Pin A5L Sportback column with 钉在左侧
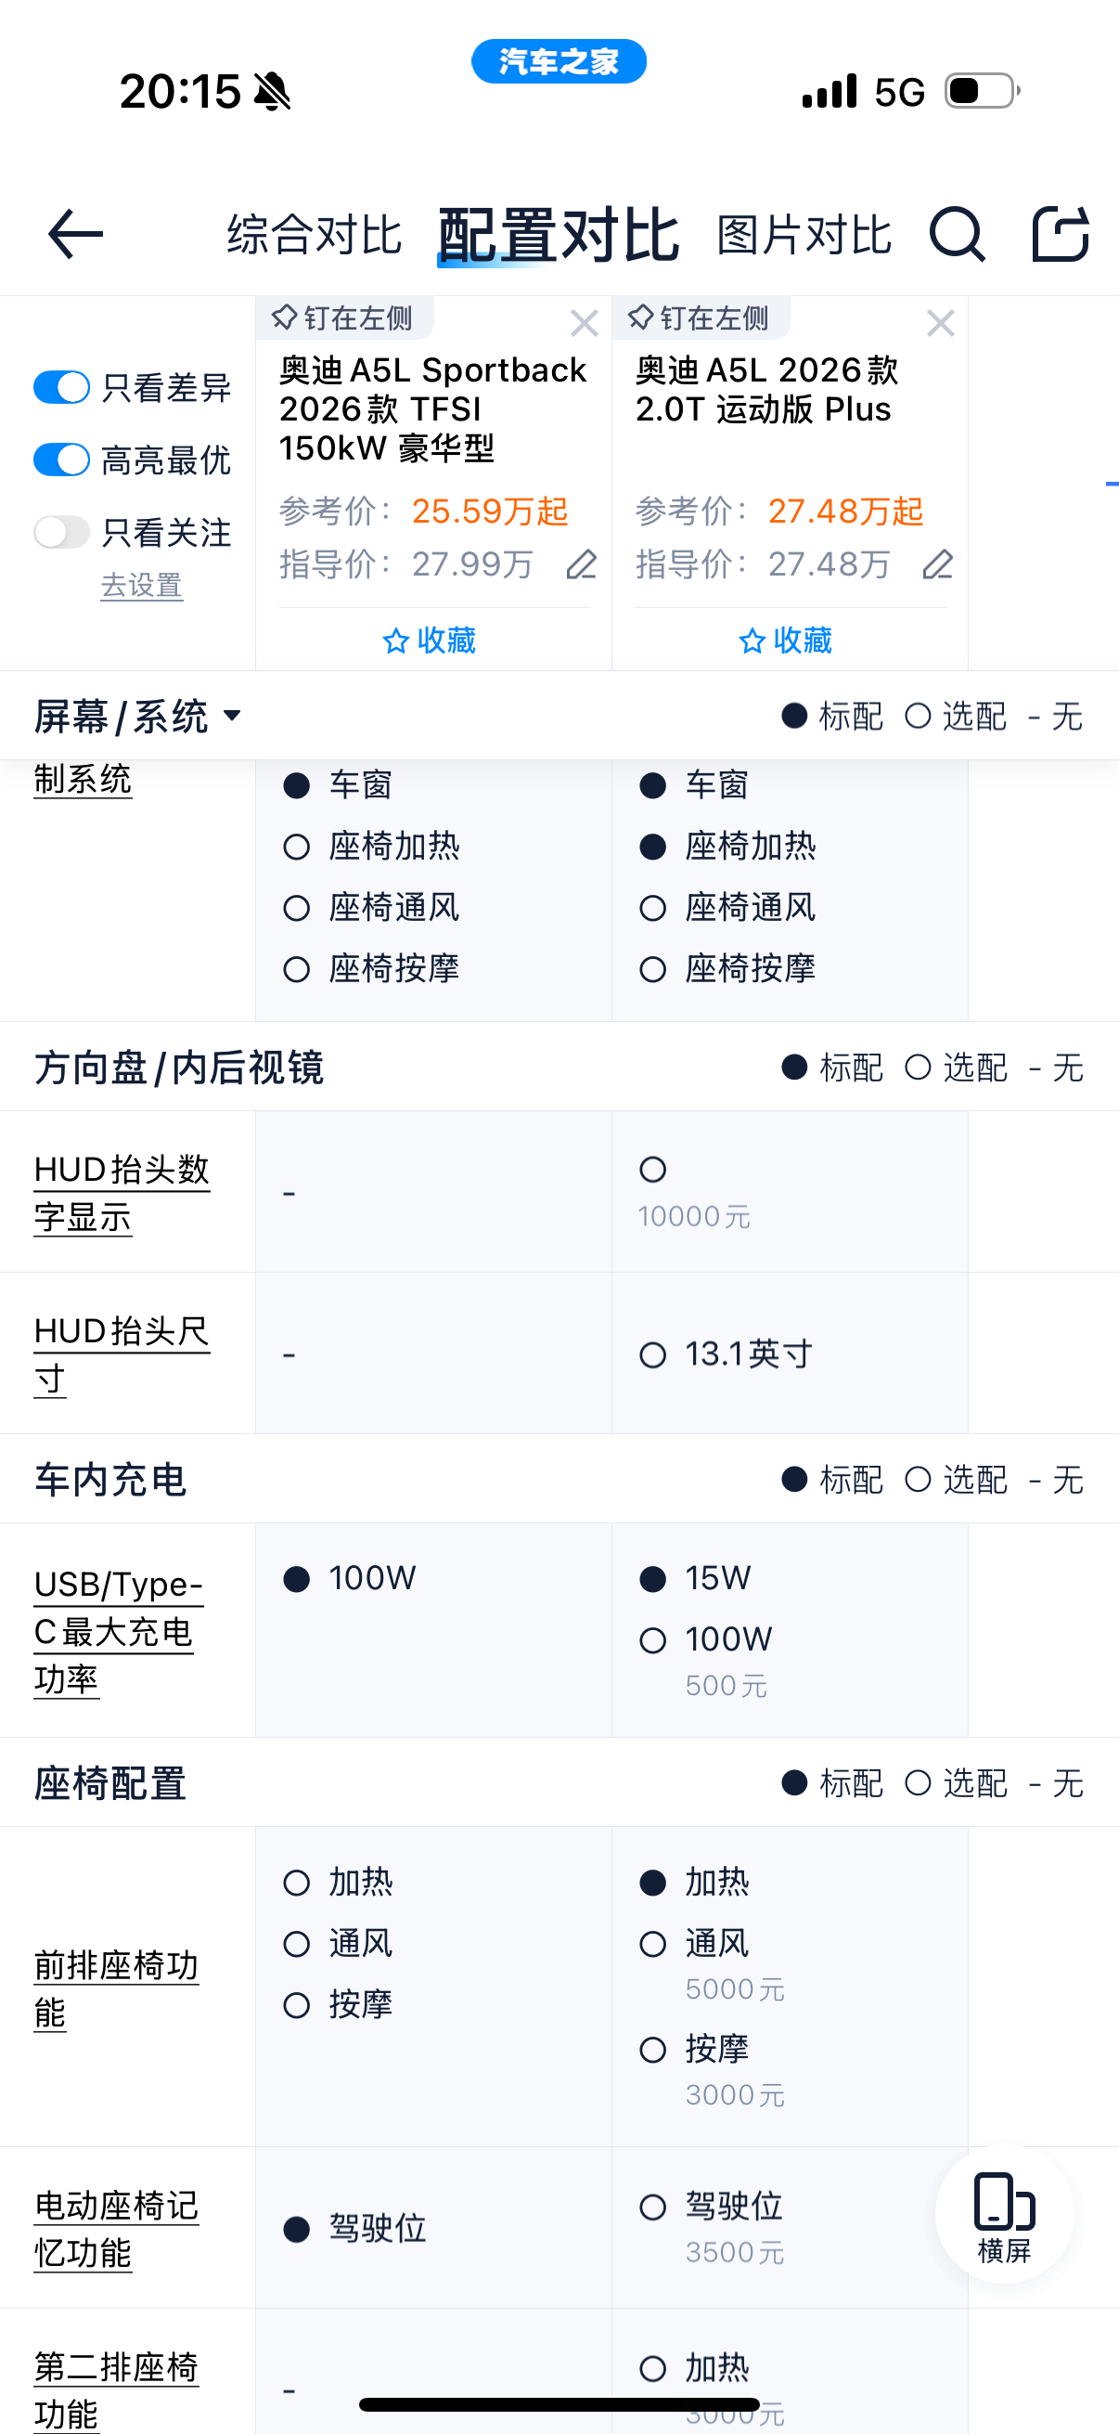Image resolution: width=1119 pixels, height=2434 pixels. click(342, 317)
